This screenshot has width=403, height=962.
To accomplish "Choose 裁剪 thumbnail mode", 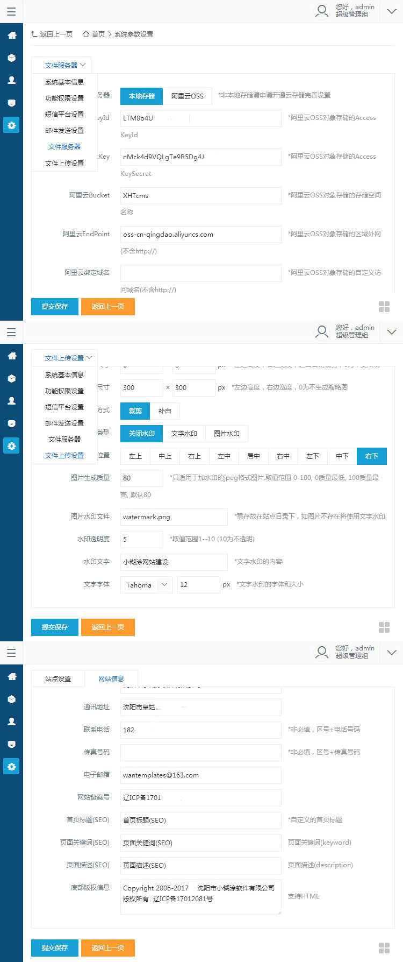I will coord(135,411).
